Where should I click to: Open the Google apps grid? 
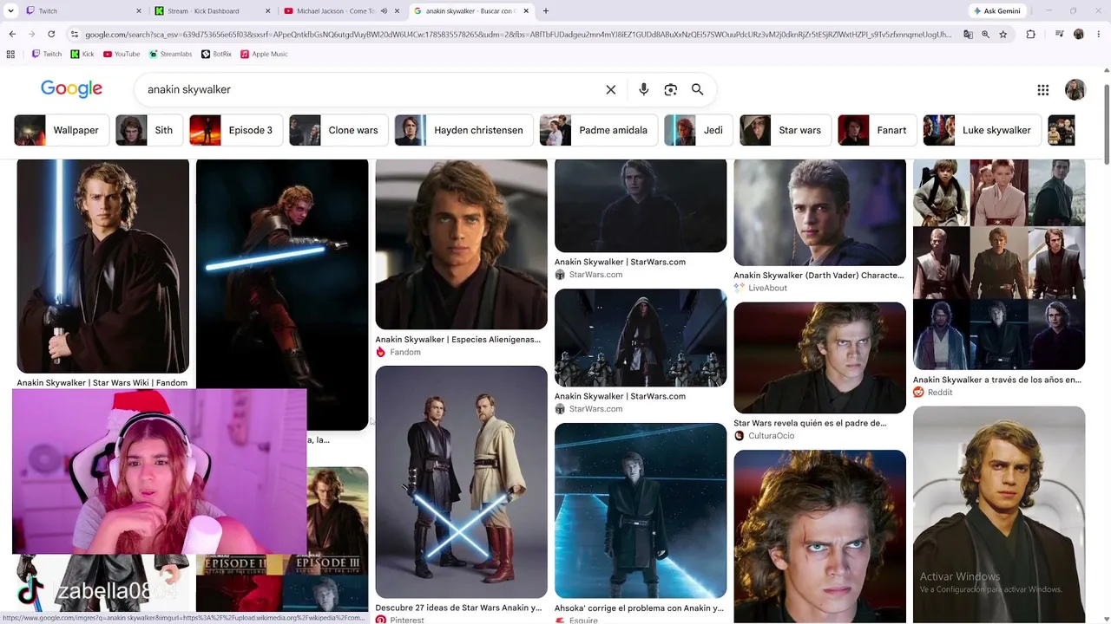click(1043, 89)
